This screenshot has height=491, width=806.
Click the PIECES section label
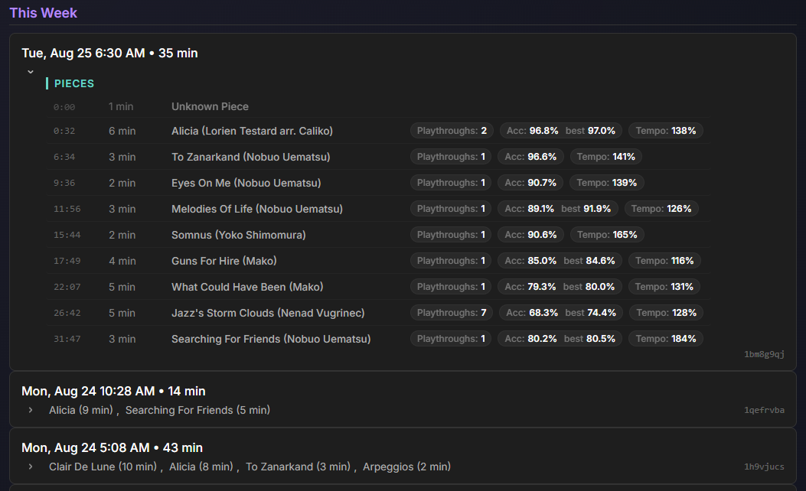74,83
